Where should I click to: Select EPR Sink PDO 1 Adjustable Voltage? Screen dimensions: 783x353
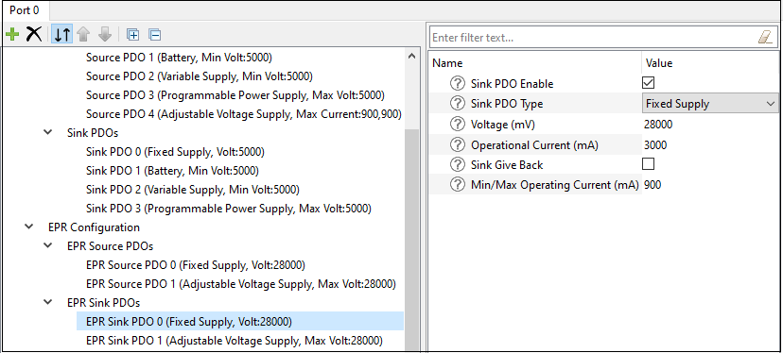235,341
